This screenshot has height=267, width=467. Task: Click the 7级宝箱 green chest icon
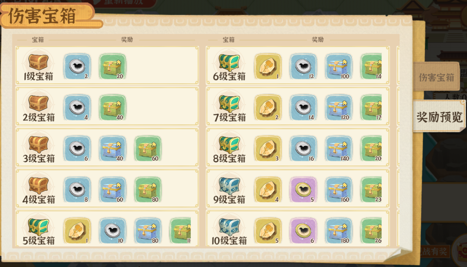229,104
